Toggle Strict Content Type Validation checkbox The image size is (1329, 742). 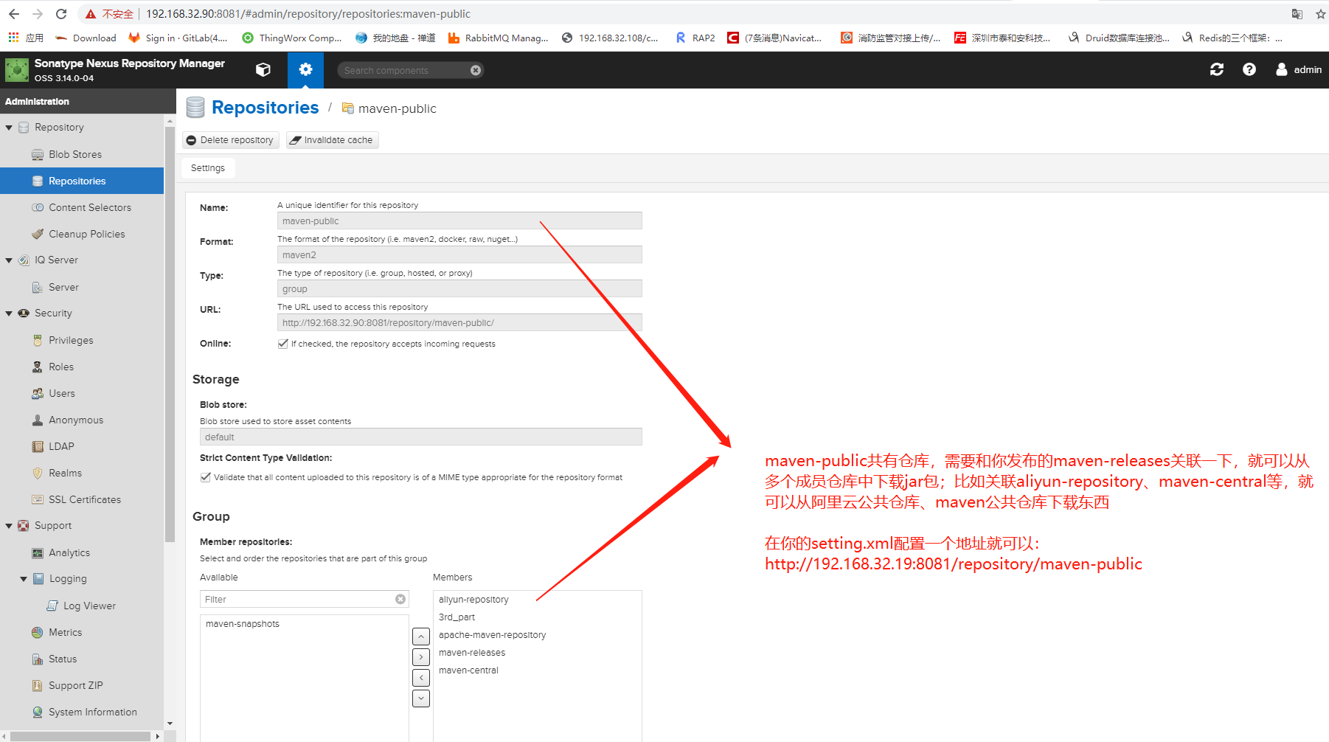pos(205,477)
